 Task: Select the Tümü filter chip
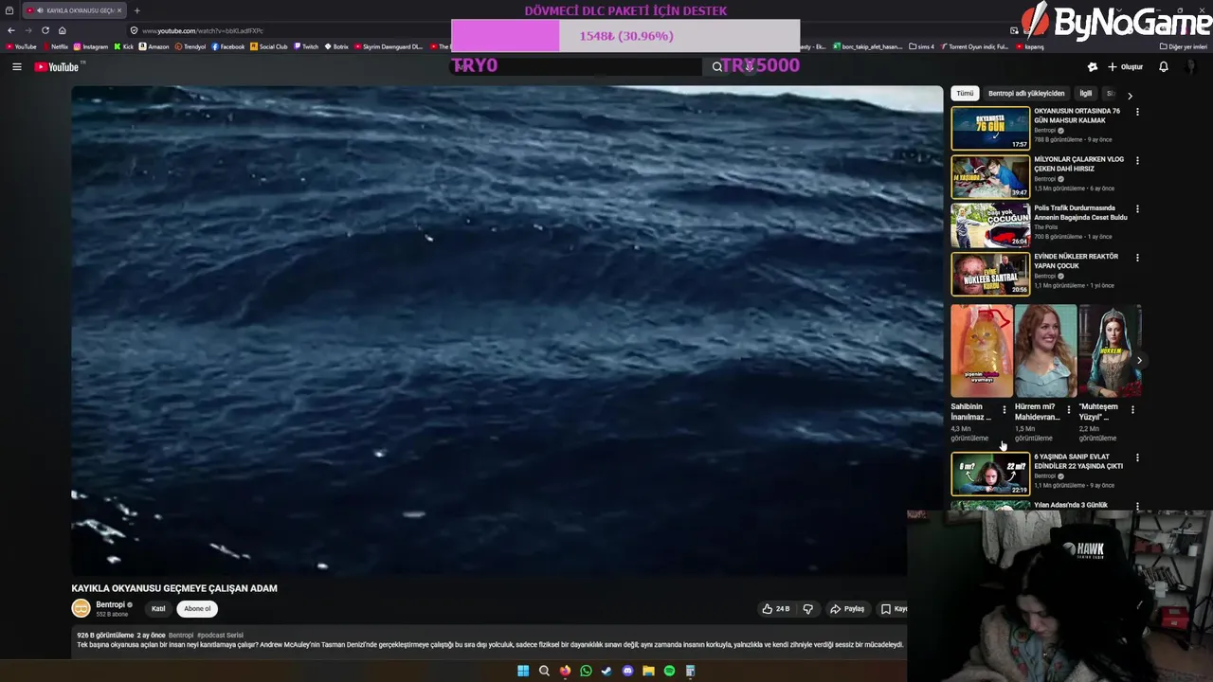(x=965, y=94)
